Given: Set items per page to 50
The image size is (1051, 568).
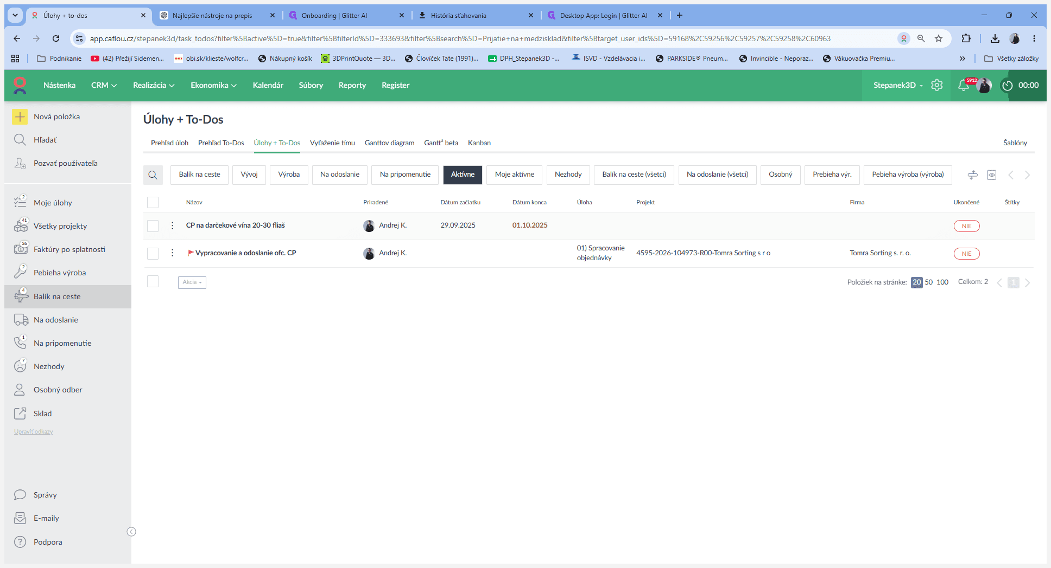Looking at the screenshot, I should (x=929, y=282).
